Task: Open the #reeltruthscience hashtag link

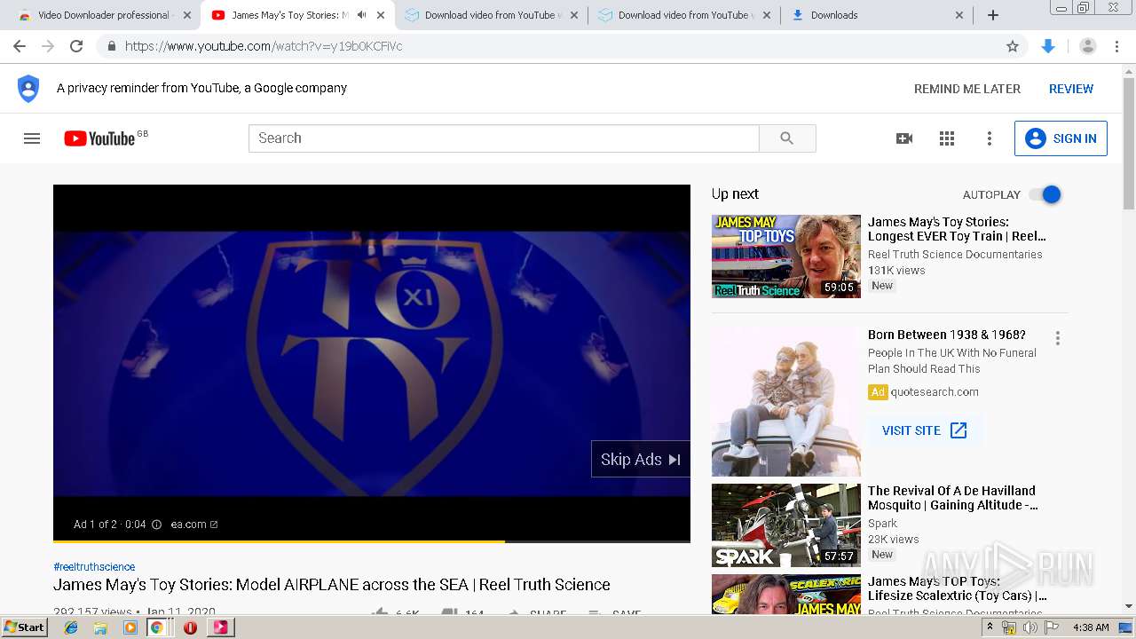Action: click(x=94, y=566)
